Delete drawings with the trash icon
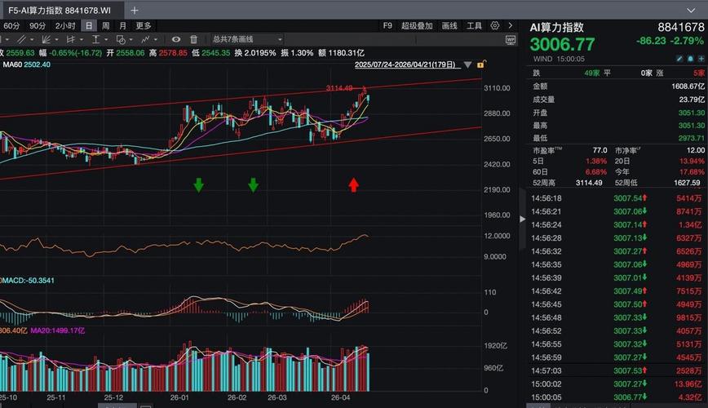 [x=193, y=39]
